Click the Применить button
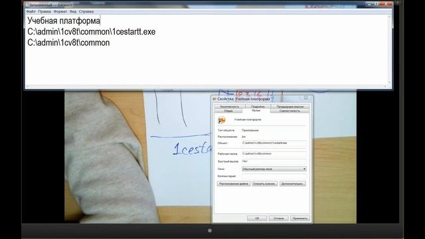The height and width of the screenshot is (239, 425). tap(300, 218)
